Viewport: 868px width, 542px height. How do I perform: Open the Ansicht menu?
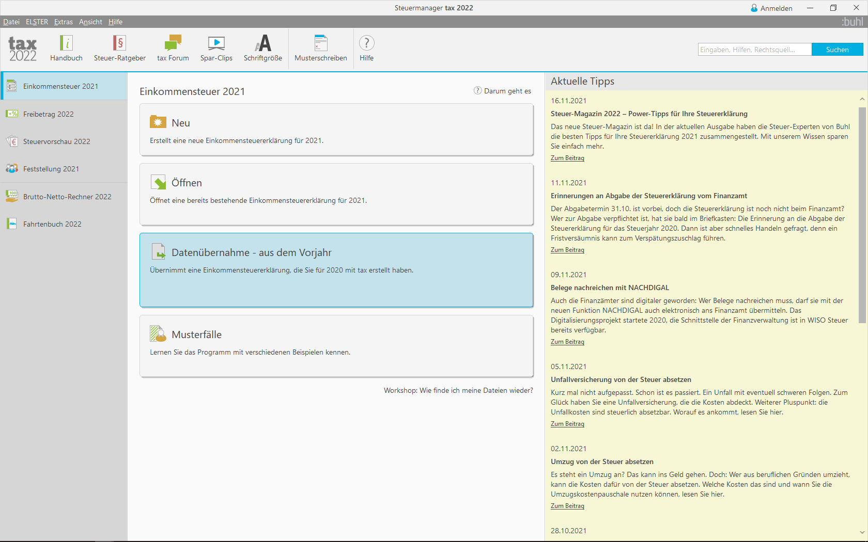pos(90,22)
